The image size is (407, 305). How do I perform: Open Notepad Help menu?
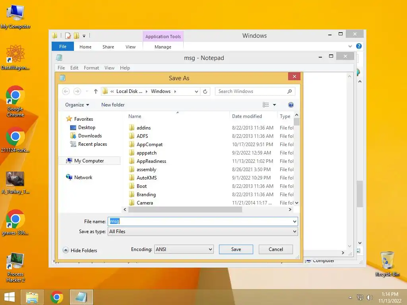pyautogui.click(x=125, y=68)
